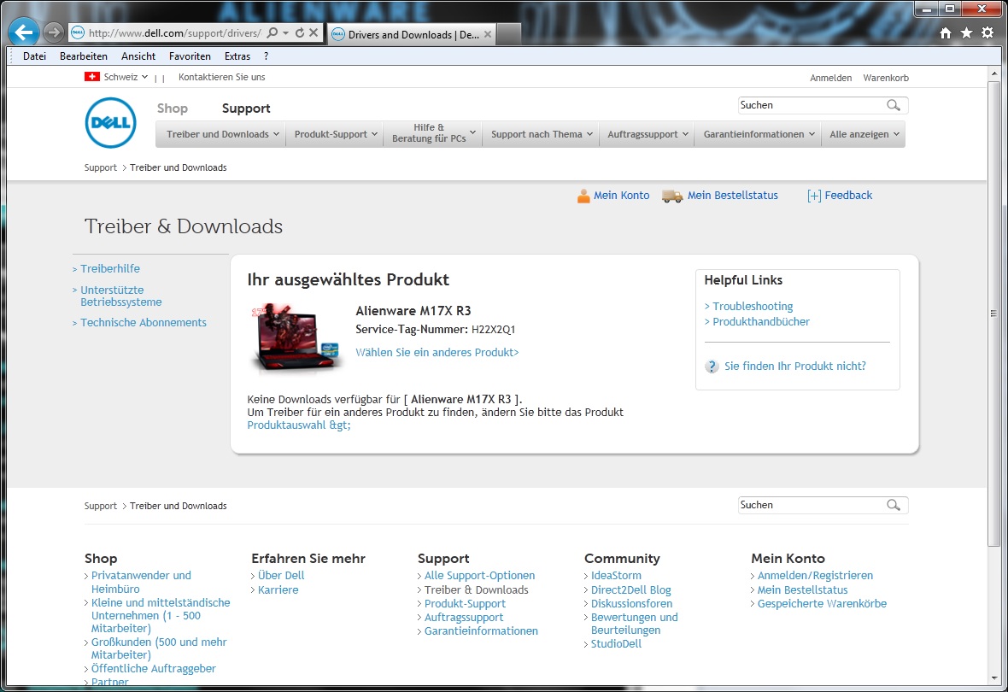1008x692 pixels.
Task: Click the Dell logo
Action: [x=110, y=123]
